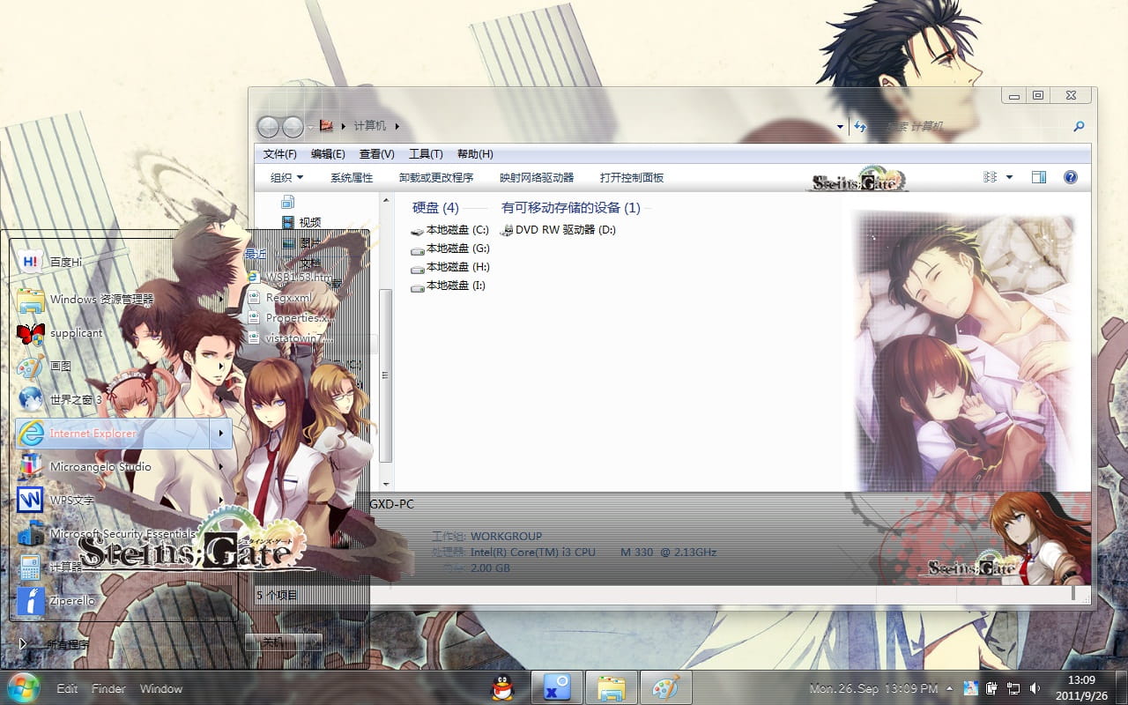
Task: Open the 文件(F) menu
Action: tap(279, 154)
